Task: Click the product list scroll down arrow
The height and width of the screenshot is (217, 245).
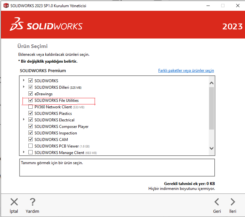Action: coord(211,148)
